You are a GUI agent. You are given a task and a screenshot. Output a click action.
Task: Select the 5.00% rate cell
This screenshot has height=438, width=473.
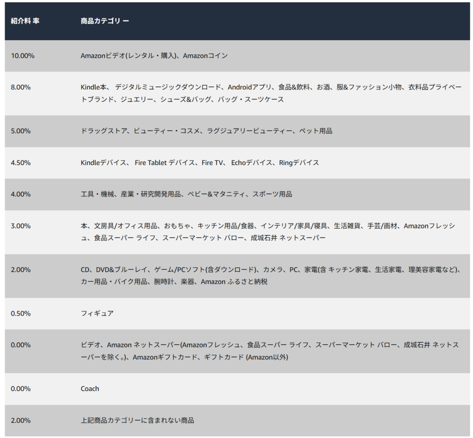click(19, 131)
